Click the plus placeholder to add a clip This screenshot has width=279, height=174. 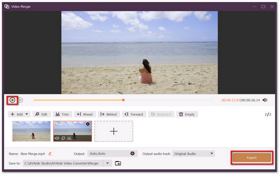[114, 131]
